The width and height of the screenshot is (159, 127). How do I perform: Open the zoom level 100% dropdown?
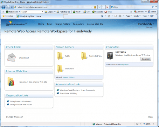[153, 124]
